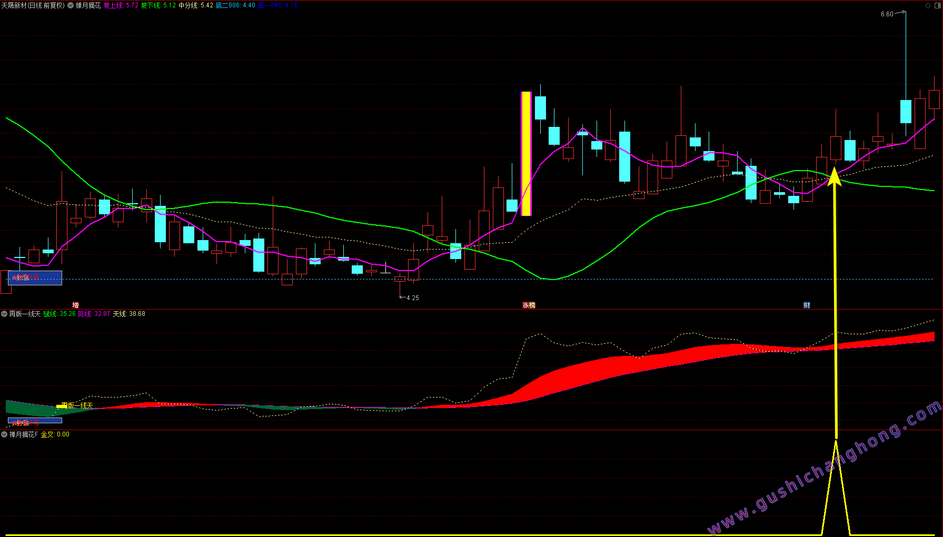Click the yellow 再版一线天 label in sub-chart
Screen dimensions: 943x537
77,405
